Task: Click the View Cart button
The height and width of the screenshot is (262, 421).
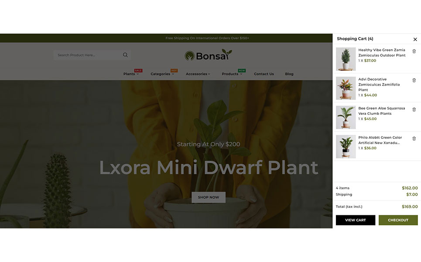Action: [356, 220]
